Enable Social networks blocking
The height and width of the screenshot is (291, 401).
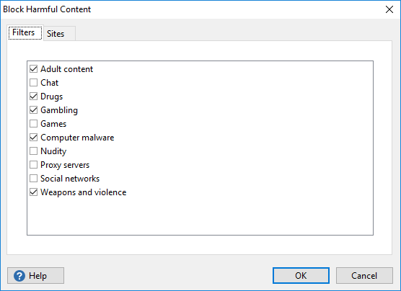(x=33, y=179)
